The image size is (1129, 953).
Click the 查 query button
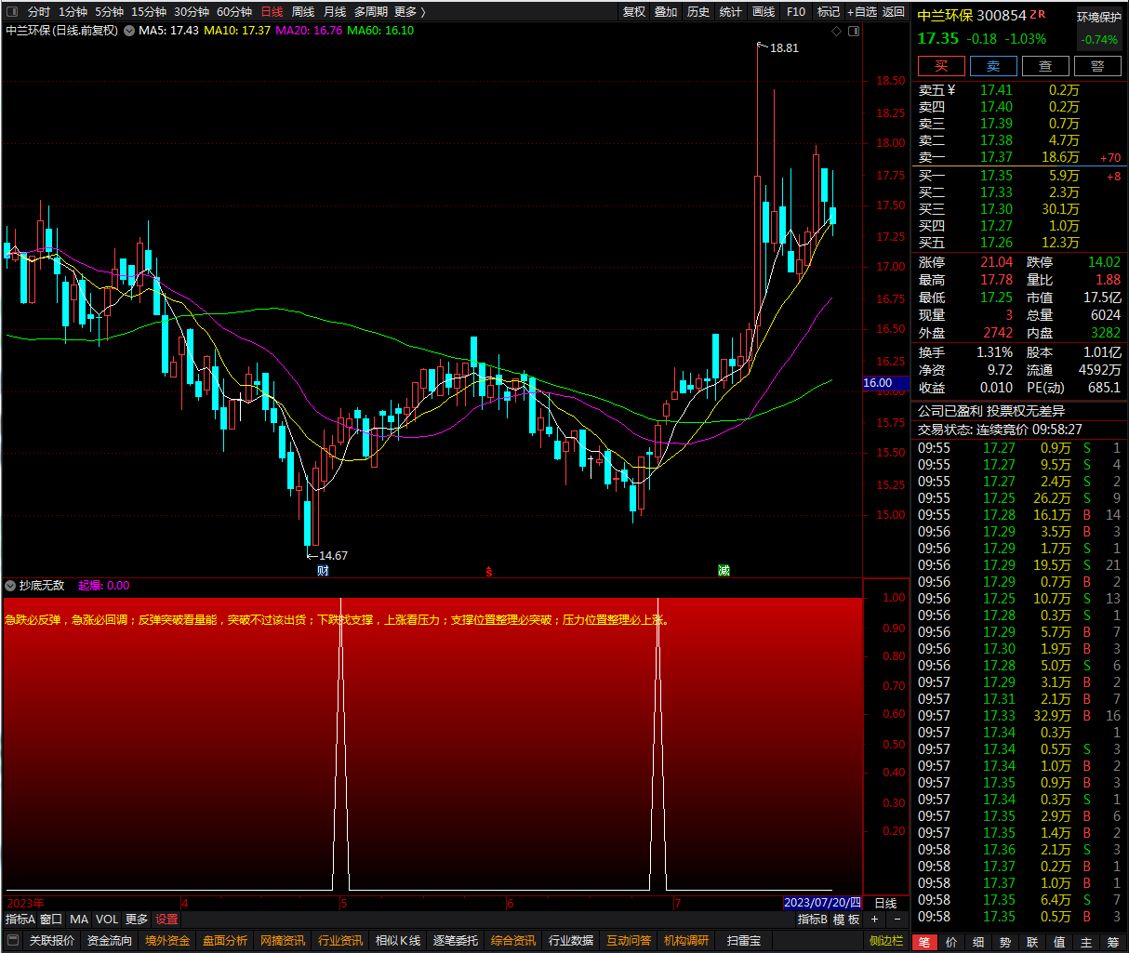click(x=1045, y=66)
